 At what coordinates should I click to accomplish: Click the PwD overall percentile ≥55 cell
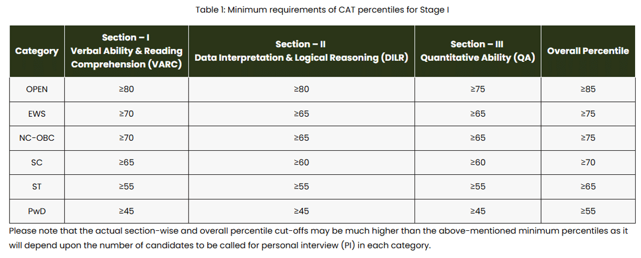click(588, 211)
